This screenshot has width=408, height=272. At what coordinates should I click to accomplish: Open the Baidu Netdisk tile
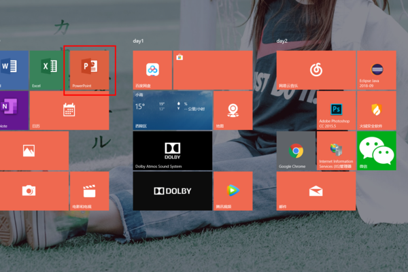click(x=152, y=70)
